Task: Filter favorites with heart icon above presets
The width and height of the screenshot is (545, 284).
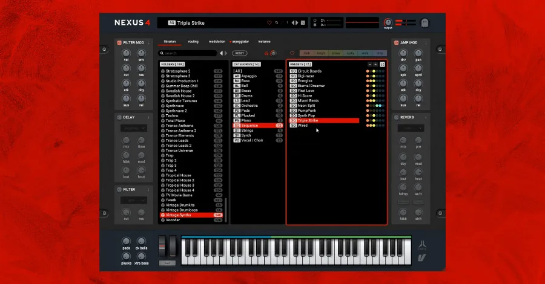Action: click(x=292, y=53)
